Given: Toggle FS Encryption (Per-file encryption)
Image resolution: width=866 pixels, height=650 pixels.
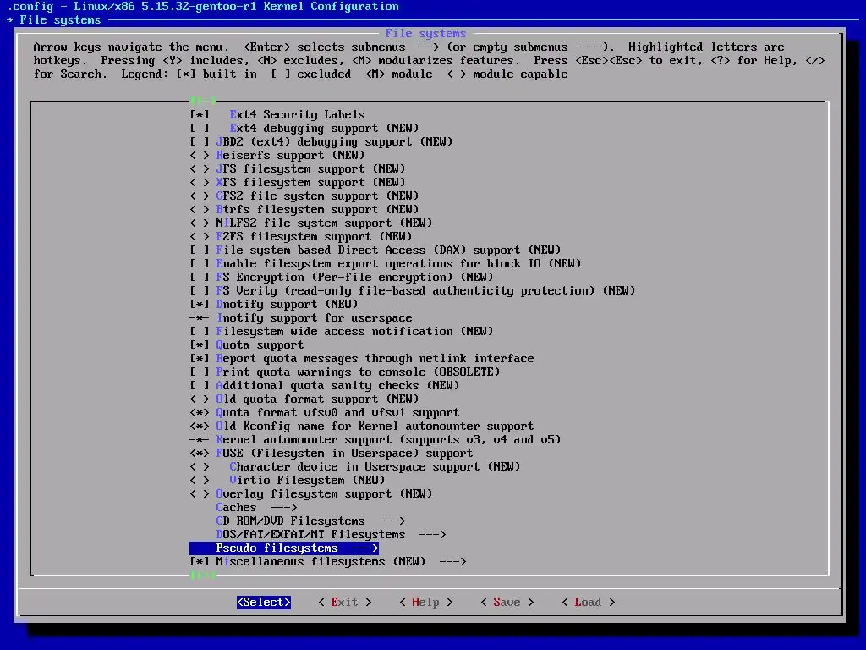Looking at the screenshot, I should [342, 277].
